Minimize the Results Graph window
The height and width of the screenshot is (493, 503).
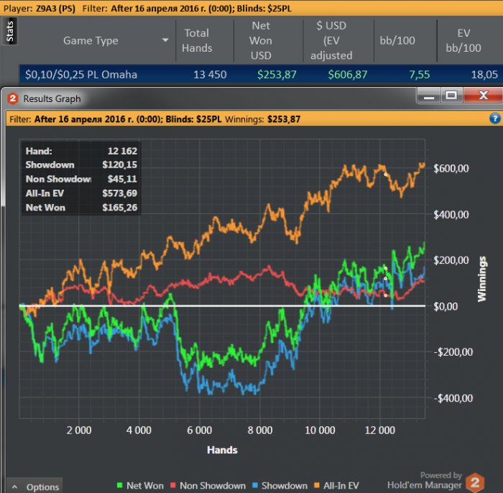429,96
